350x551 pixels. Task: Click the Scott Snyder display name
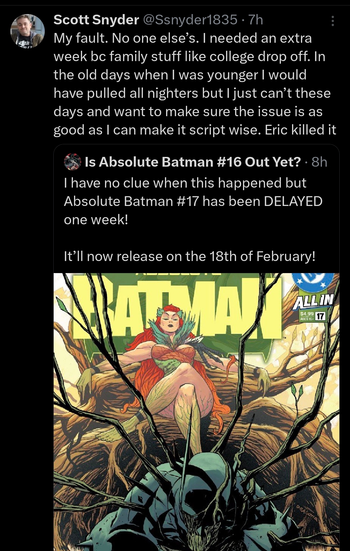pyautogui.click(x=96, y=20)
